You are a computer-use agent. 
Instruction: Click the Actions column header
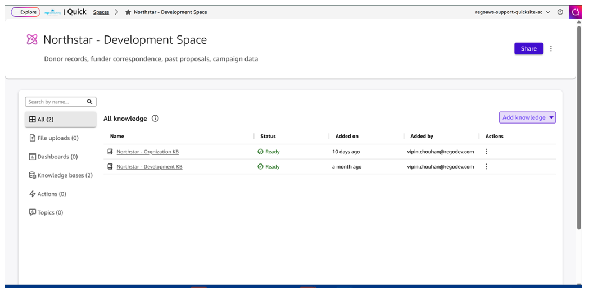495,136
